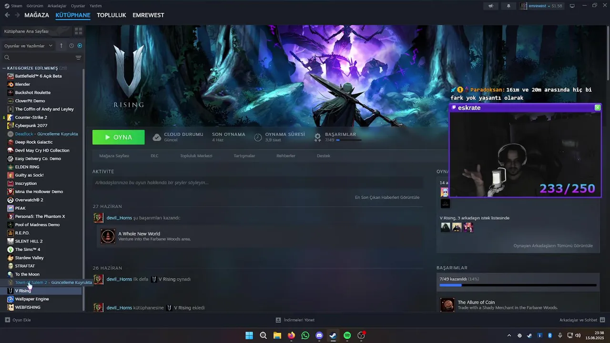Viewport: 610px width, 343px height.
Task: Click the Cyberpunk 2077 game icon
Action: click(10, 126)
